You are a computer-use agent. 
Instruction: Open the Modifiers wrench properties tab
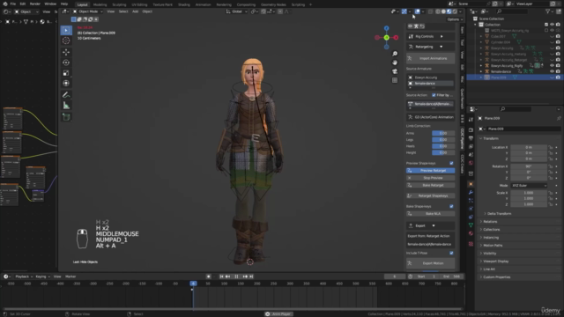coord(471,192)
